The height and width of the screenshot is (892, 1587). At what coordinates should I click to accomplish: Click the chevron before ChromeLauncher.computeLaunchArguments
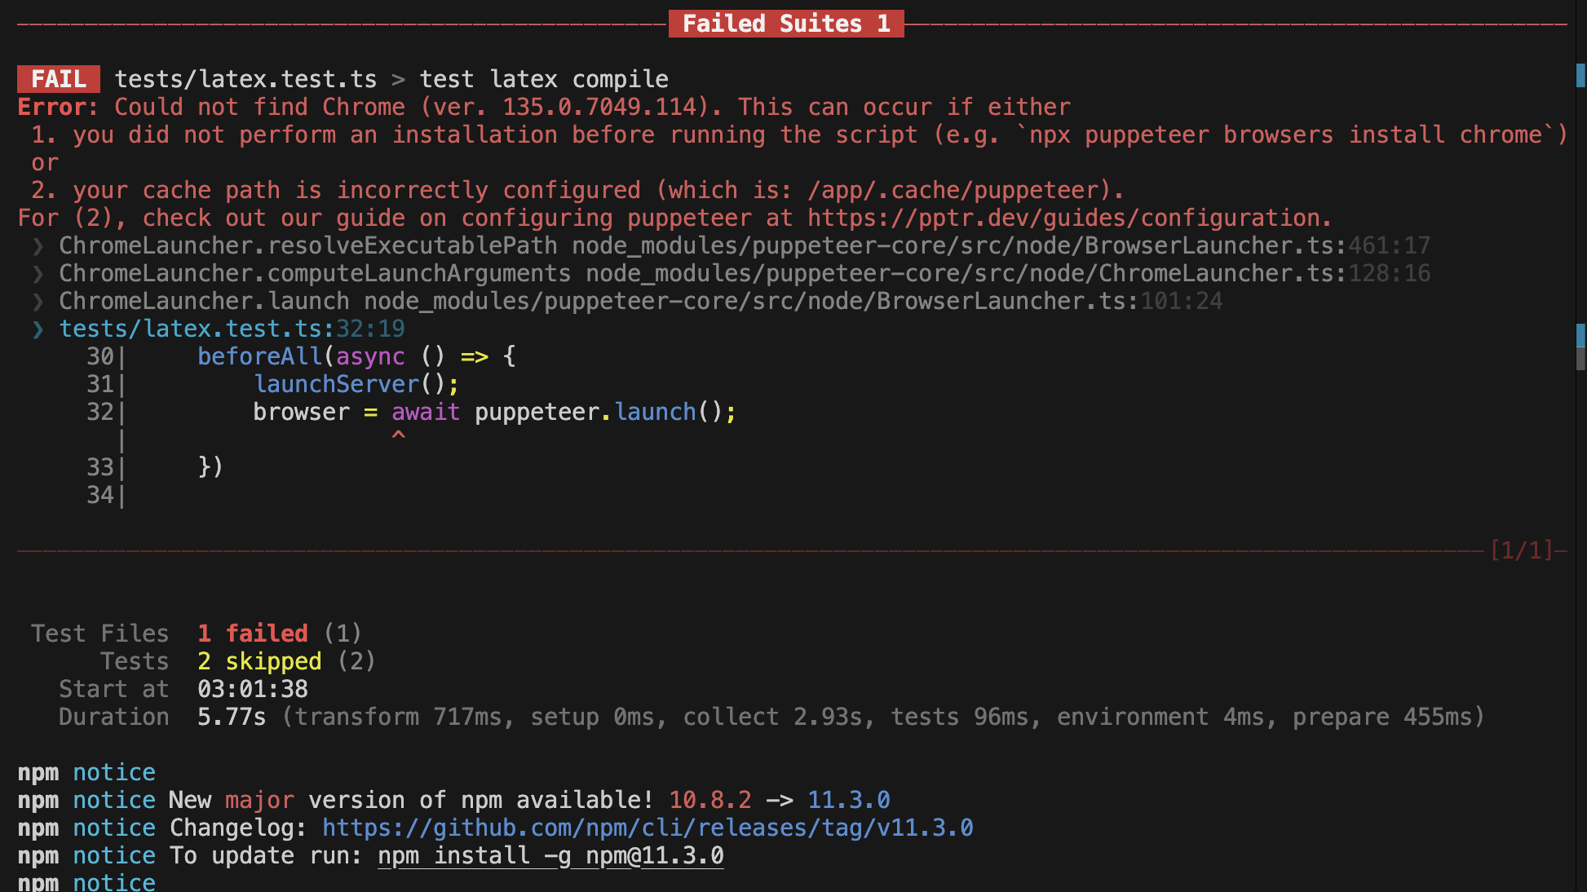pyautogui.click(x=38, y=274)
